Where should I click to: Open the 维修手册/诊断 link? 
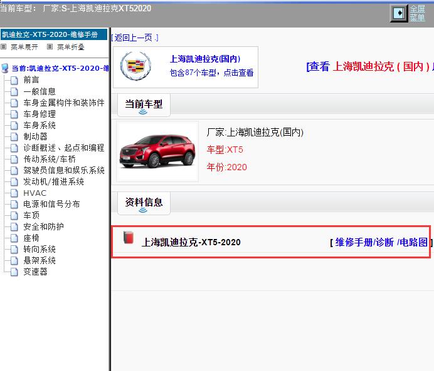coord(364,242)
